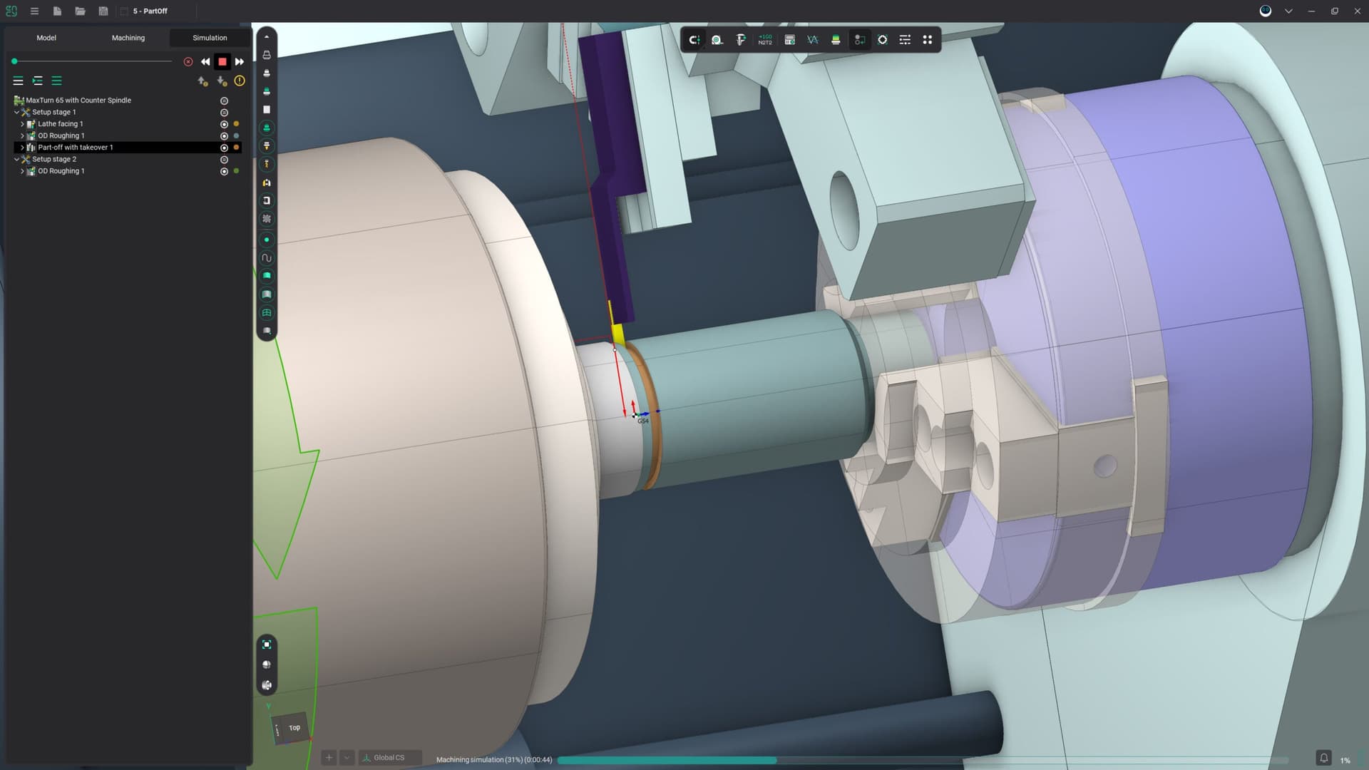This screenshot has width=1369, height=770.
Task: Collapse the Setup stage 2 tree node
Action: (x=16, y=159)
